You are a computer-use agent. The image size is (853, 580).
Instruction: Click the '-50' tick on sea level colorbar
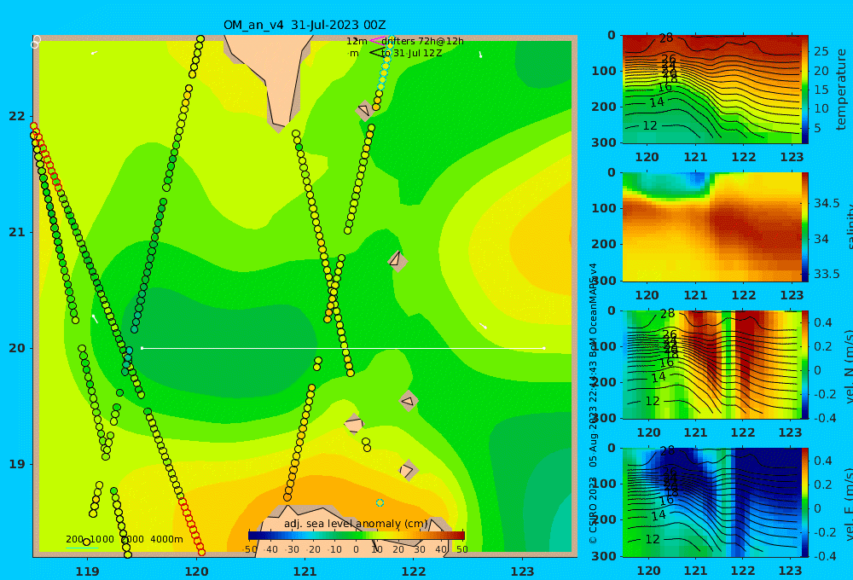250,549
